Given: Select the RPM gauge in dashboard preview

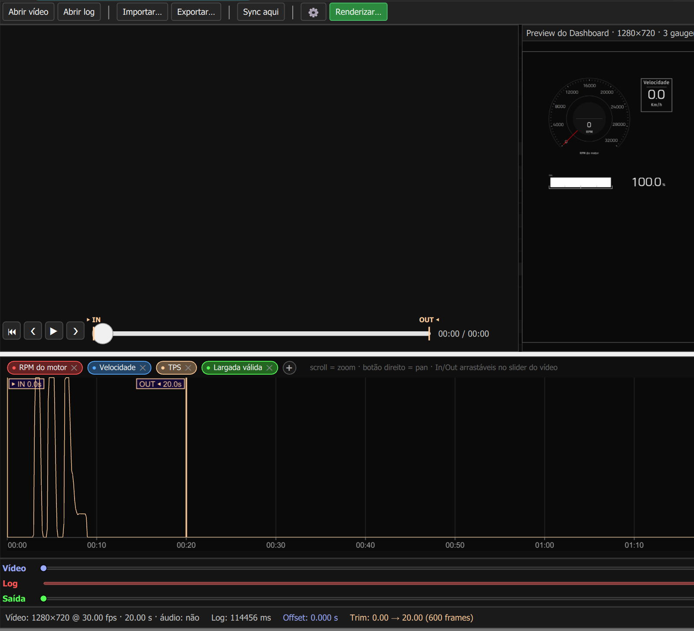Looking at the screenshot, I should [589, 117].
